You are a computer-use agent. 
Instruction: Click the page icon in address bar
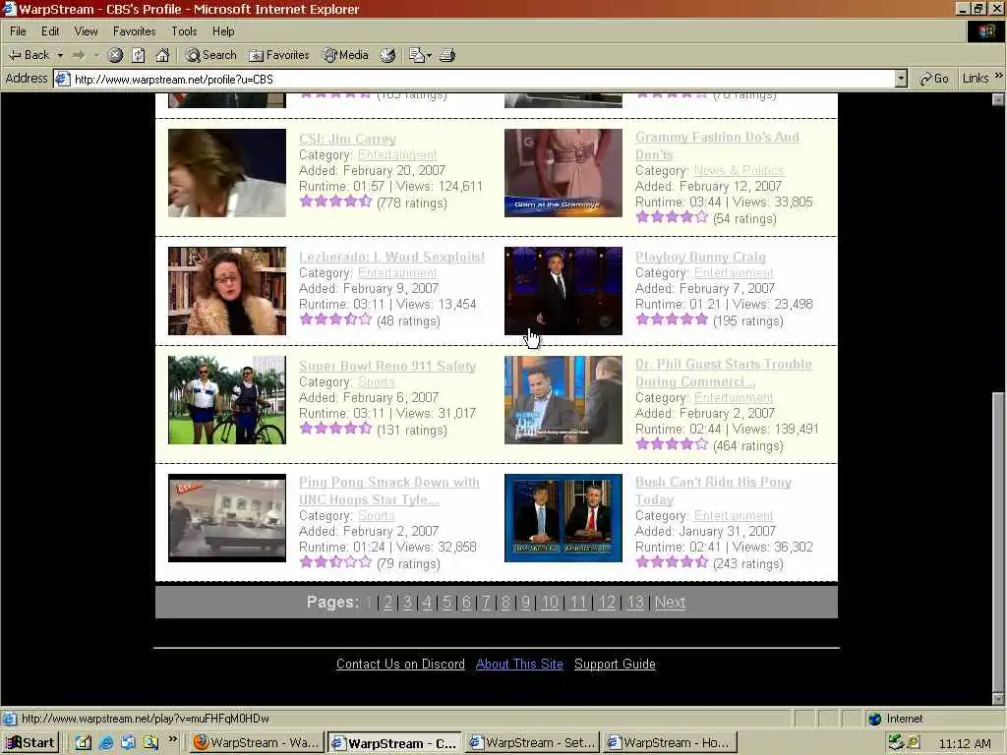point(62,79)
